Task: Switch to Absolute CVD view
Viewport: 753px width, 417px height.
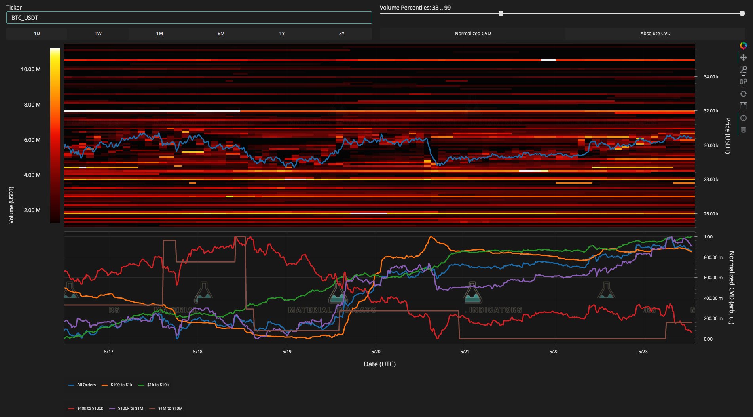Action: (x=655, y=34)
